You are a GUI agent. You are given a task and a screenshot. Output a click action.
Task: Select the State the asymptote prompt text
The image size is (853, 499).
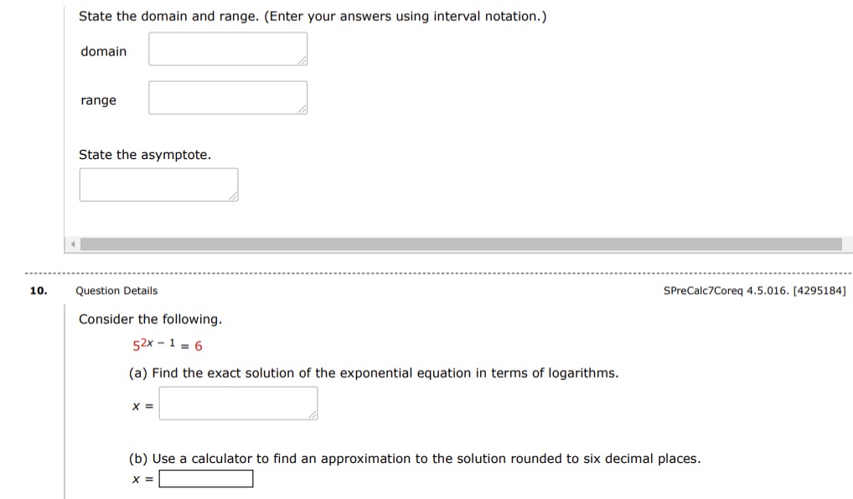[144, 154]
